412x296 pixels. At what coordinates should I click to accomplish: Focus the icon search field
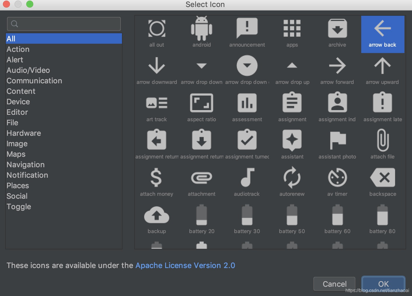(64, 24)
